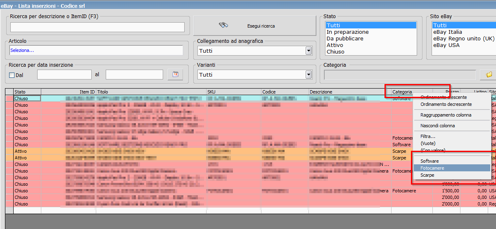496x229 pixels.
Task: Sort by the Stato column header
Action: [x=27, y=92]
